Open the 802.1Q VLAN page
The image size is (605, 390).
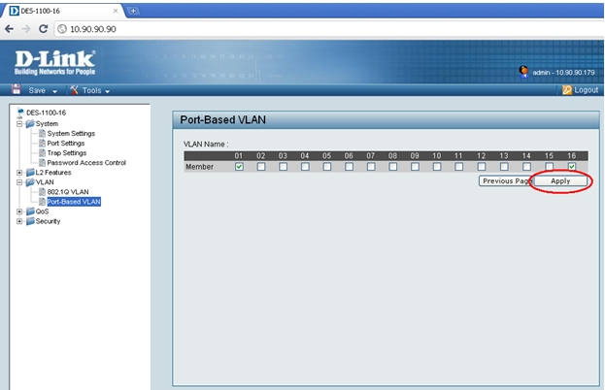67,192
